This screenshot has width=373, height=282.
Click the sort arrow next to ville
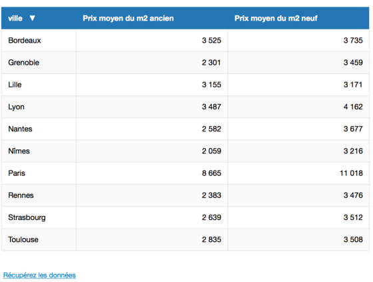coord(33,18)
